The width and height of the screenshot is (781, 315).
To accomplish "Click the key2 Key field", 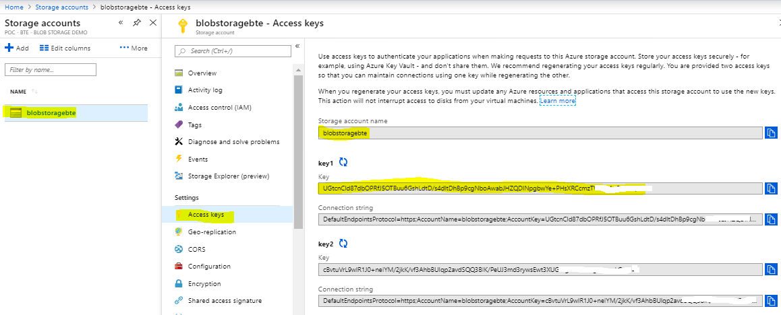I will [x=540, y=270].
